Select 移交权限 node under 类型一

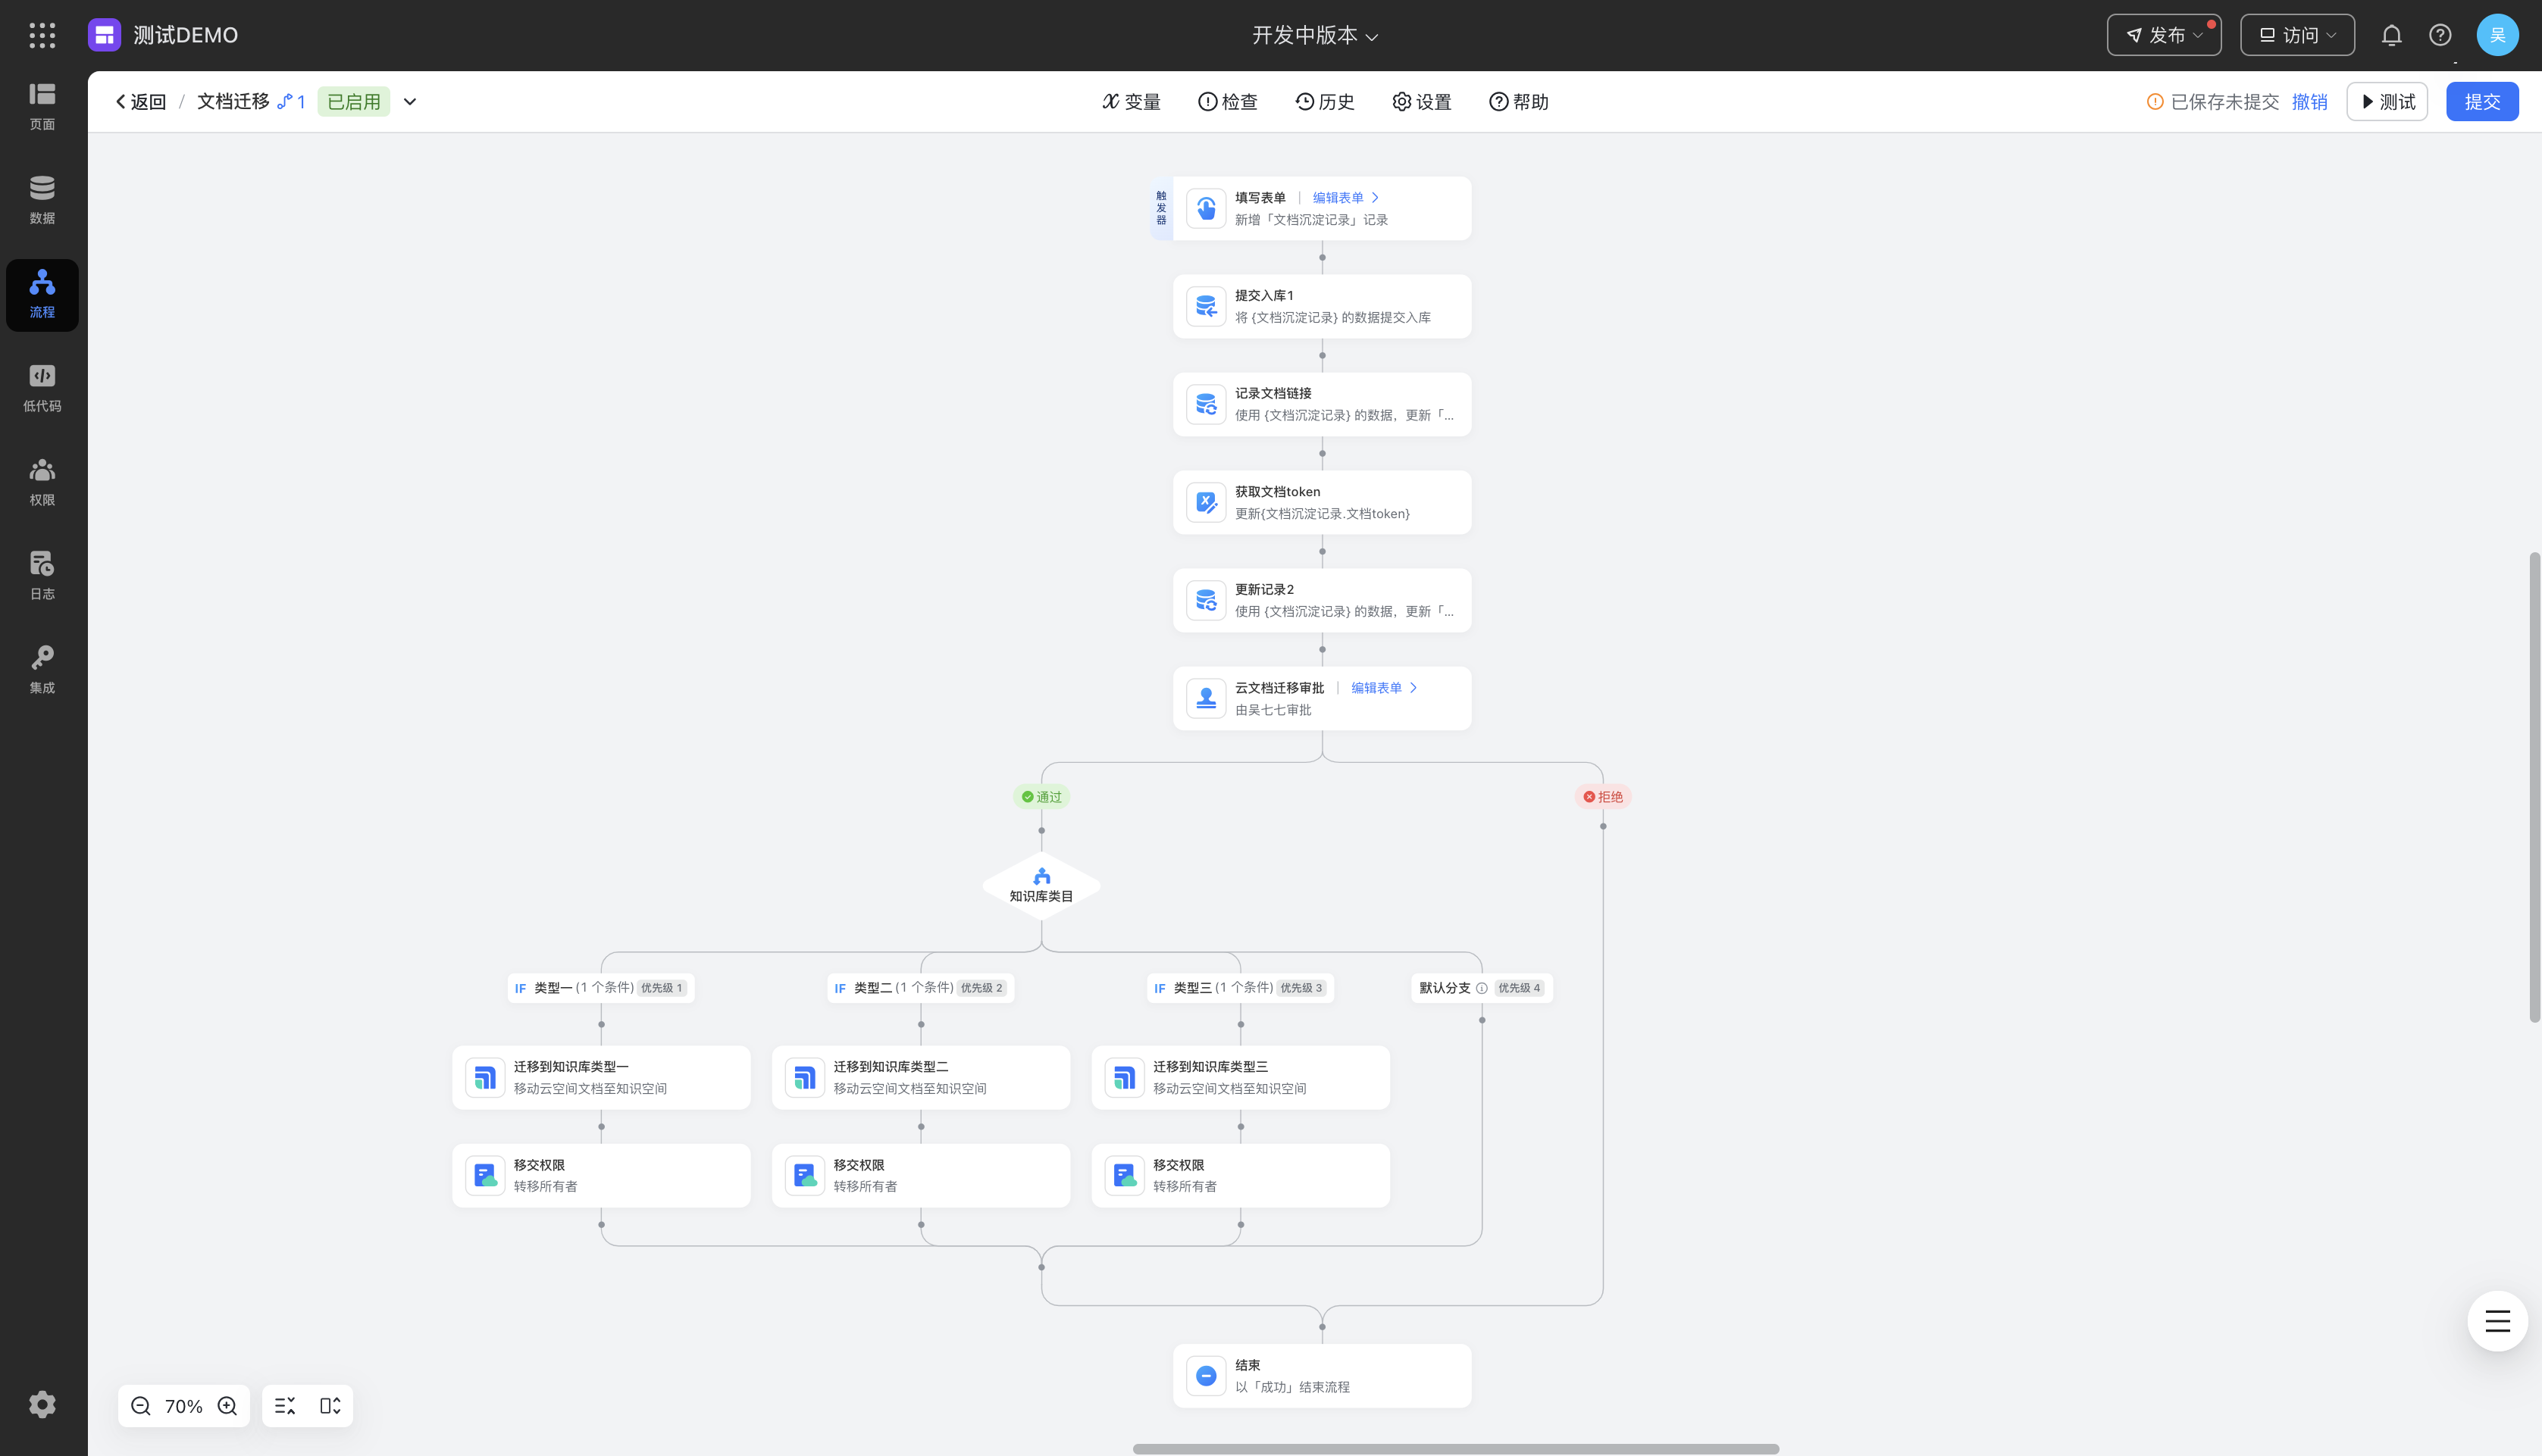click(x=601, y=1175)
